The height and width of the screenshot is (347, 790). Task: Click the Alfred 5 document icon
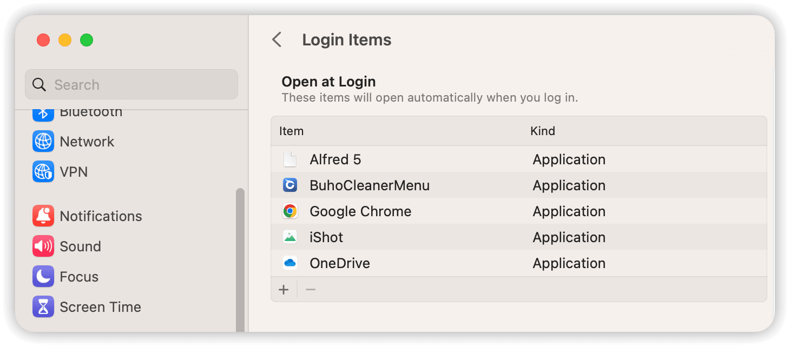coord(290,159)
